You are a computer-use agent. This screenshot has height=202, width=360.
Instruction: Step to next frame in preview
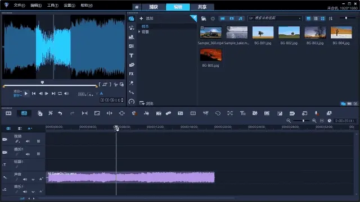pyautogui.click(x=47, y=94)
